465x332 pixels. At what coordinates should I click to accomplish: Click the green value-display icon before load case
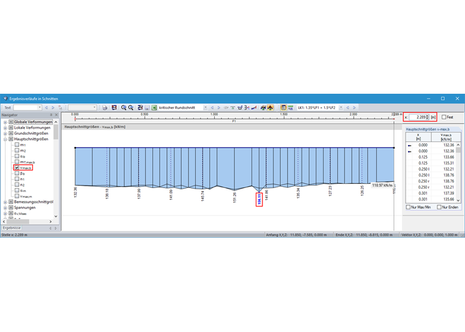291,107
